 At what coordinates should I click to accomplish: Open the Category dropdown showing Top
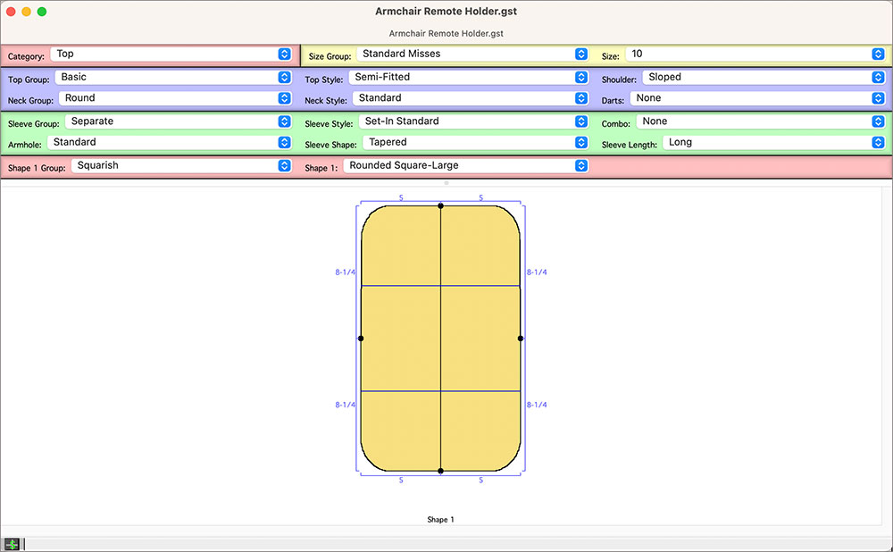point(171,54)
